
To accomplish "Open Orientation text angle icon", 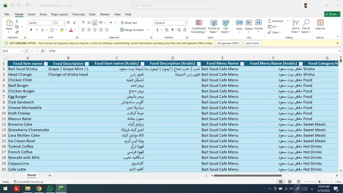I will tap(101, 23).
